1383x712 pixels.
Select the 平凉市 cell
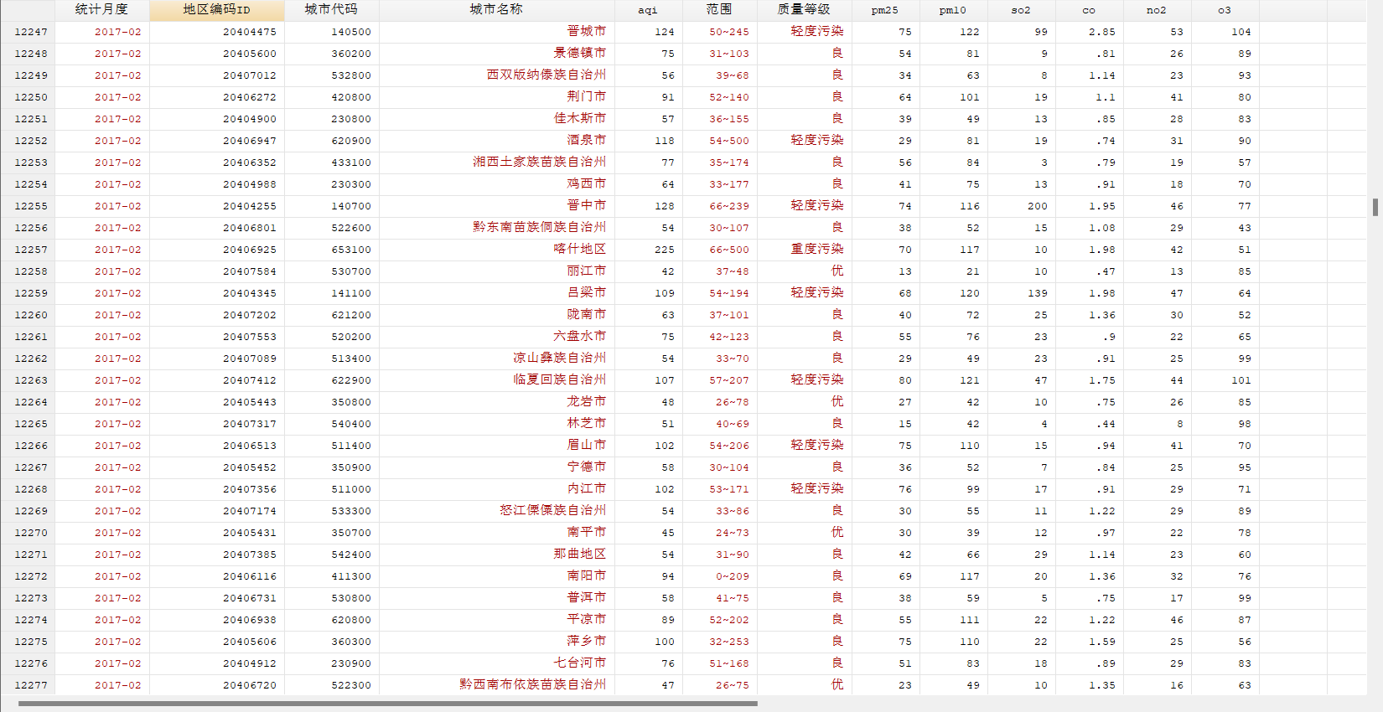click(497, 620)
